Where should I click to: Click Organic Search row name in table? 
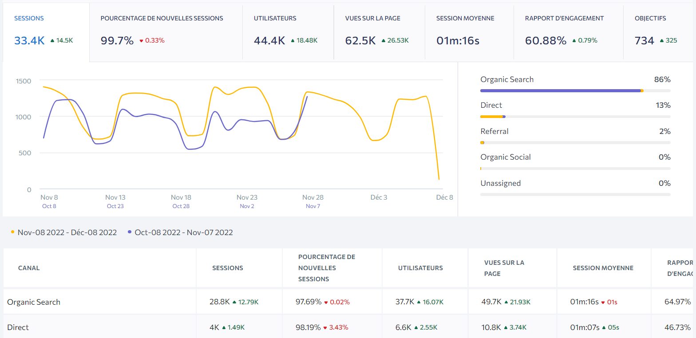[34, 302]
